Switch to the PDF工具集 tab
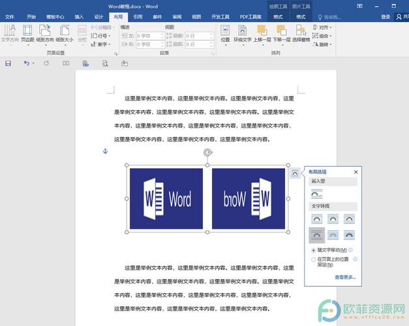The height and width of the screenshot is (326, 409). (250, 17)
